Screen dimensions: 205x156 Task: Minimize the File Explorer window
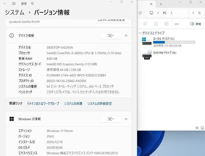point(181,2)
